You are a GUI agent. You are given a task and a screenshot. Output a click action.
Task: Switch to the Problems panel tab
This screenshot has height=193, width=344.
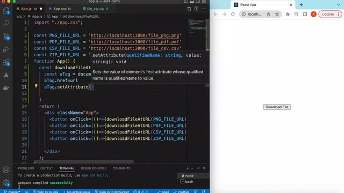pos(26,168)
